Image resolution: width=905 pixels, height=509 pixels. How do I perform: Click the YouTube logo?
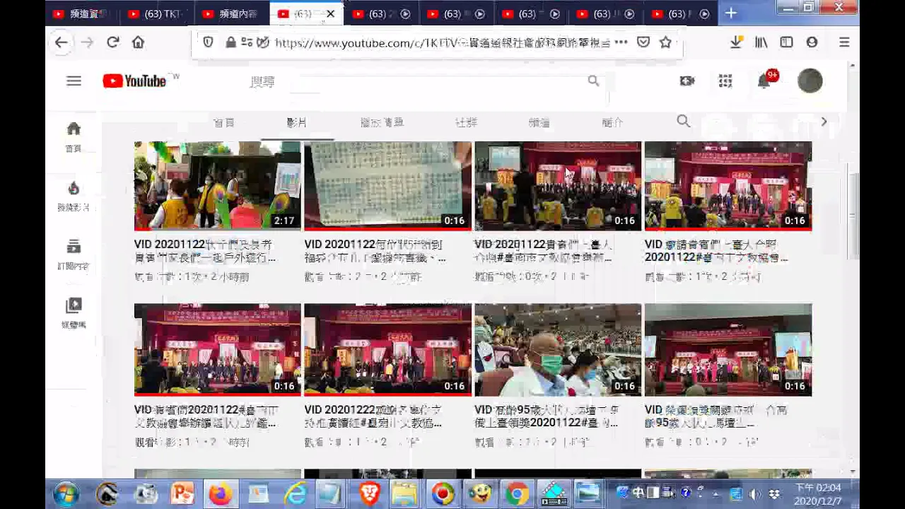click(x=134, y=81)
